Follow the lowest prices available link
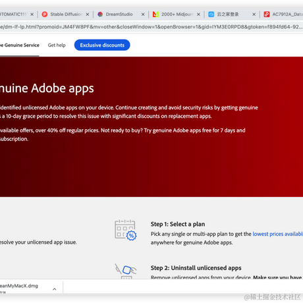The height and width of the screenshot is (303, 303). [x=278, y=234]
